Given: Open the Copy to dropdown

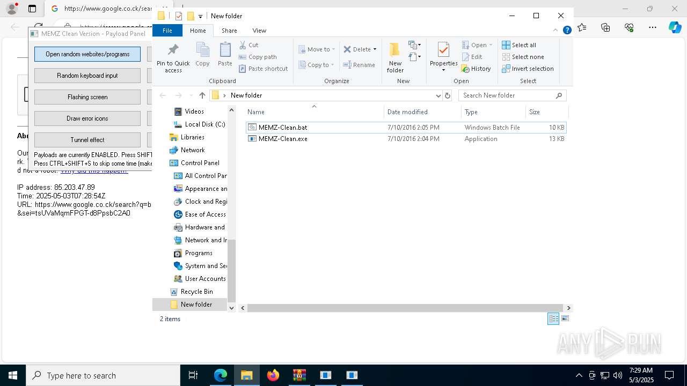Looking at the screenshot, I should pyautogui.click(x=317, y=65).
